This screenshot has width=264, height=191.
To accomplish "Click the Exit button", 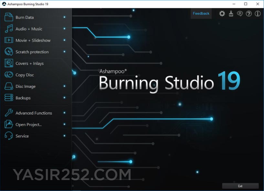I will [x=240, y=186].
